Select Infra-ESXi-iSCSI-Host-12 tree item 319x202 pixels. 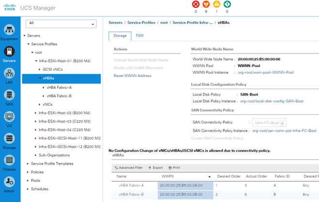70,147
